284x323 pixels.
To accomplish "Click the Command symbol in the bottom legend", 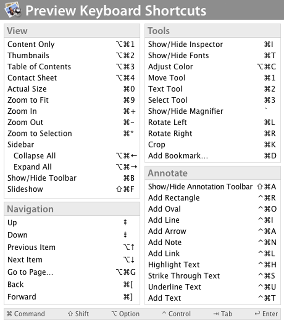I will coord(9,314).
